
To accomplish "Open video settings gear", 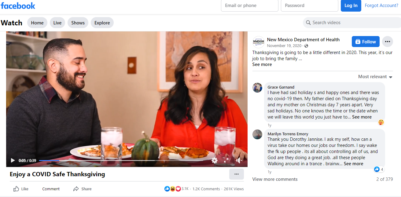I will tap(215, 160).
